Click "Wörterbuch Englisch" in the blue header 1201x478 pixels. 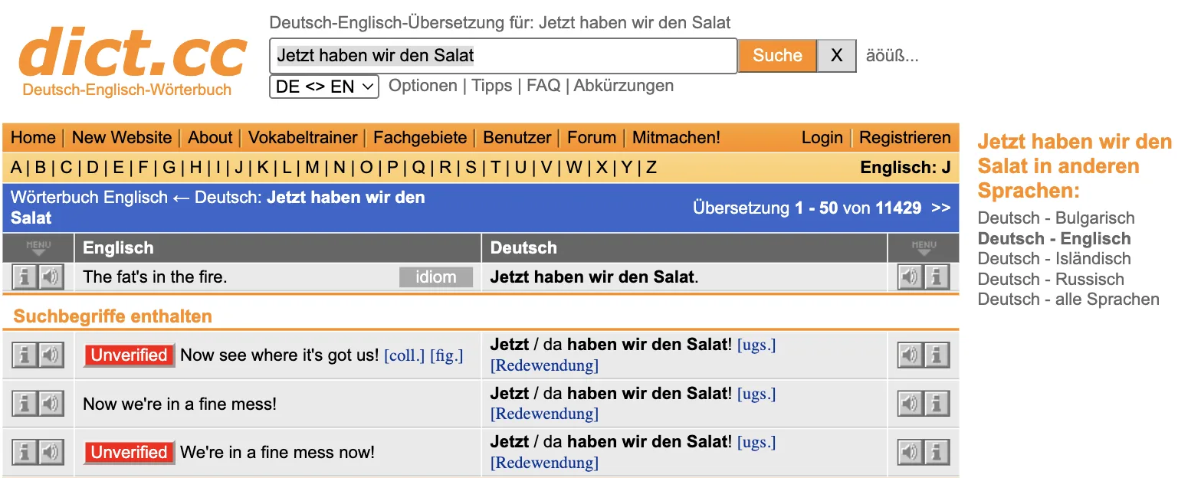89,198
